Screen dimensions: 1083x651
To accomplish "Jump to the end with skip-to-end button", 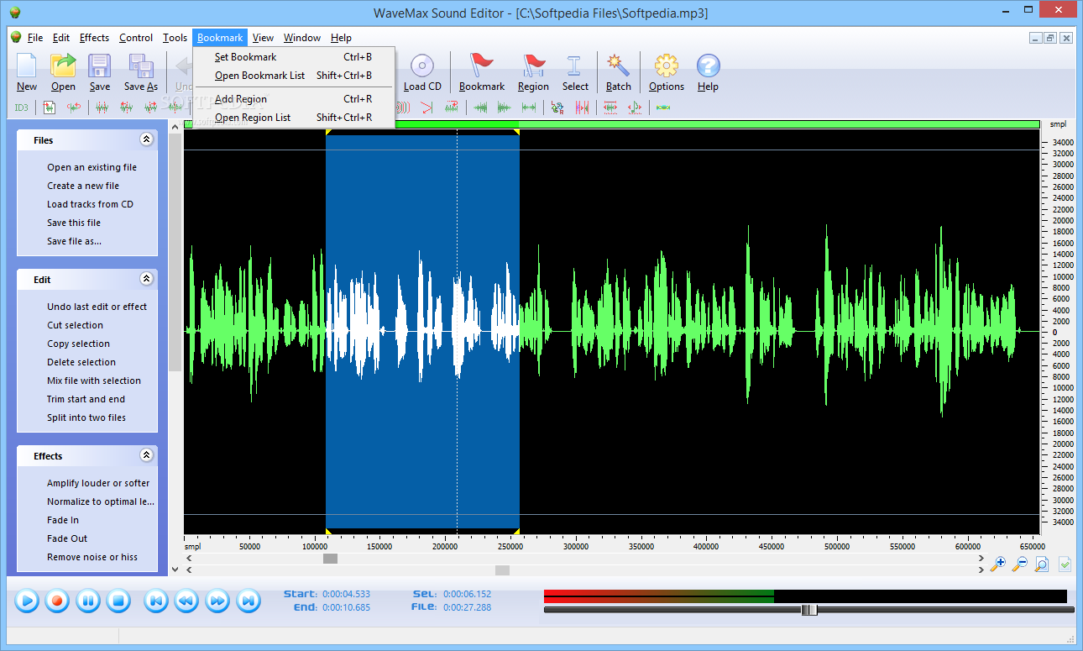I will click(x=248, y=601).
